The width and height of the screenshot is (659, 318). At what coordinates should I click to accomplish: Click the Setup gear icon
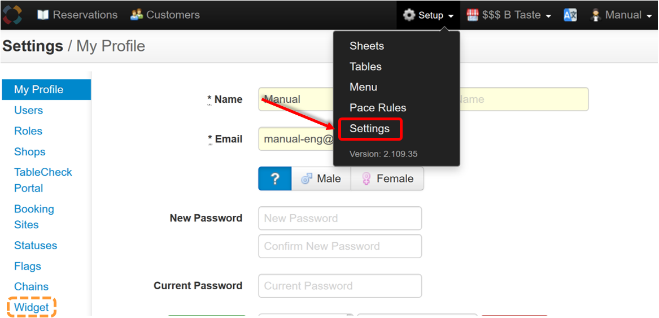click(x=408, y=16)
